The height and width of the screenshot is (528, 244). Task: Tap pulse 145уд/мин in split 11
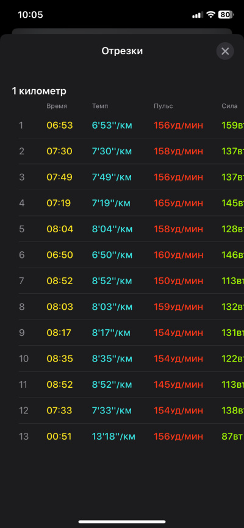click(179, 385)
